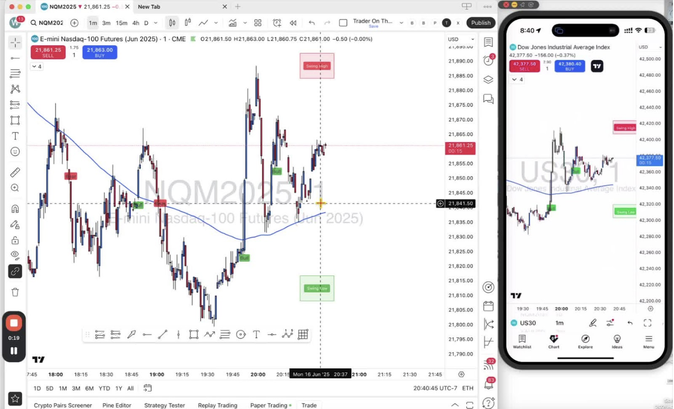674x409 pixels.
Task: Open symbol search NQM2025
Action: tap(47, 23)
